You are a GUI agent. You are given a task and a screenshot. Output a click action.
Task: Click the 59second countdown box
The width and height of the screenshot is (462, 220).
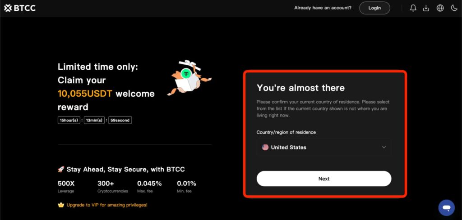coord(120,120)
